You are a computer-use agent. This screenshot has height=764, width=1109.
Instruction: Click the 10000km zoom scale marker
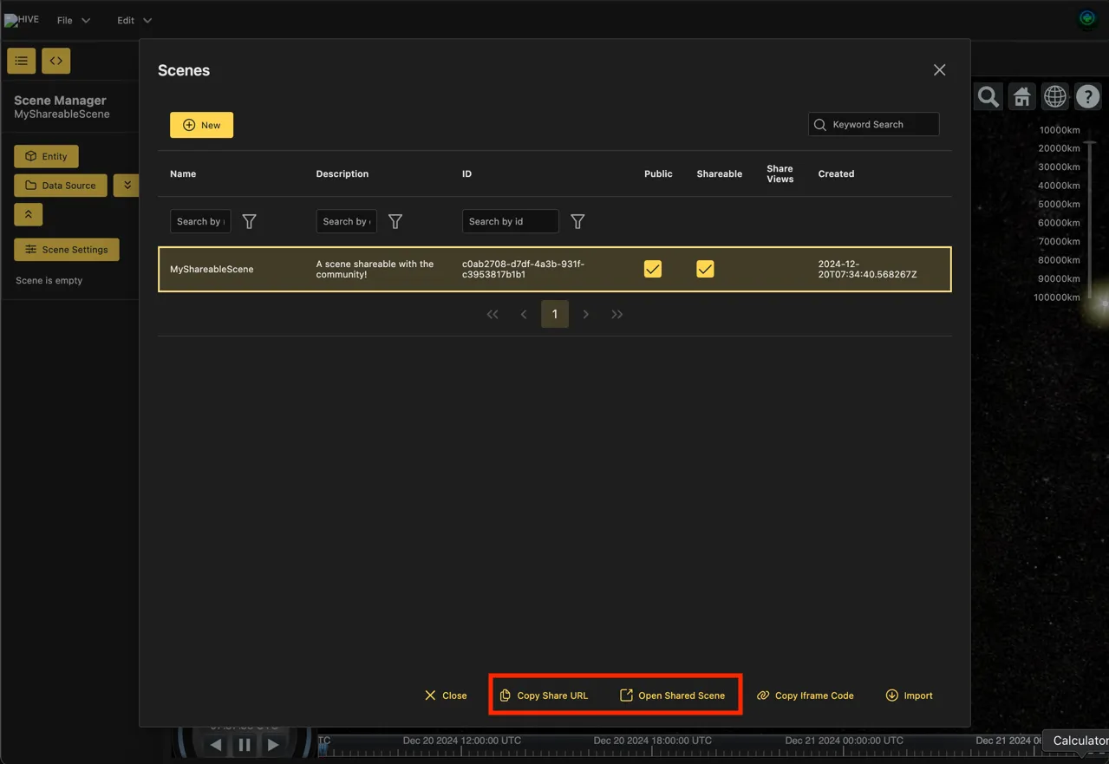1060,129
